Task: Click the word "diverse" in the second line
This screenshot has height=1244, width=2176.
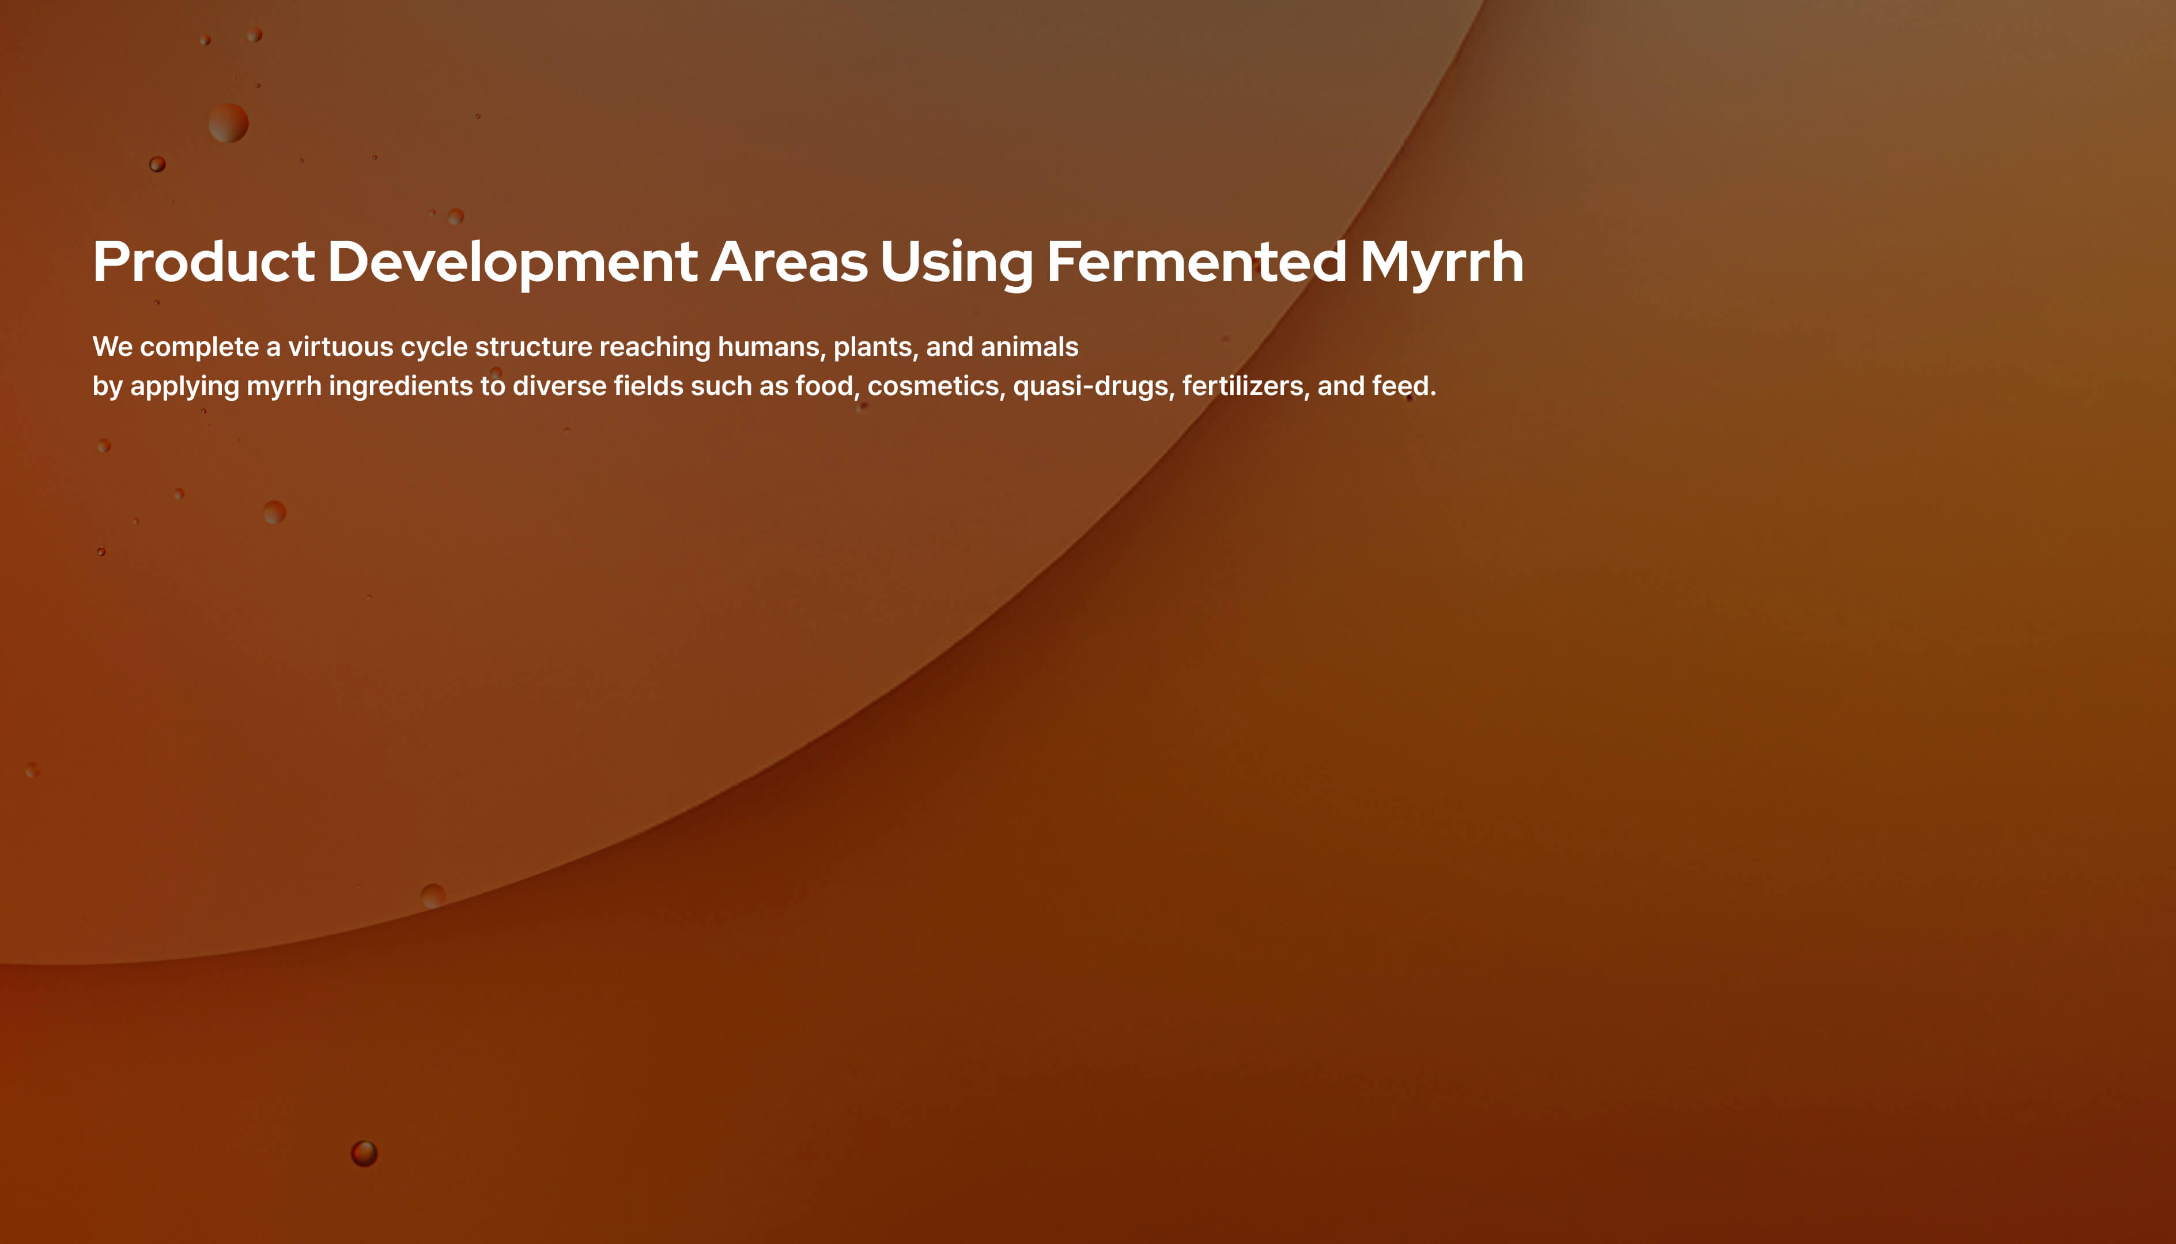Action: 559,386
